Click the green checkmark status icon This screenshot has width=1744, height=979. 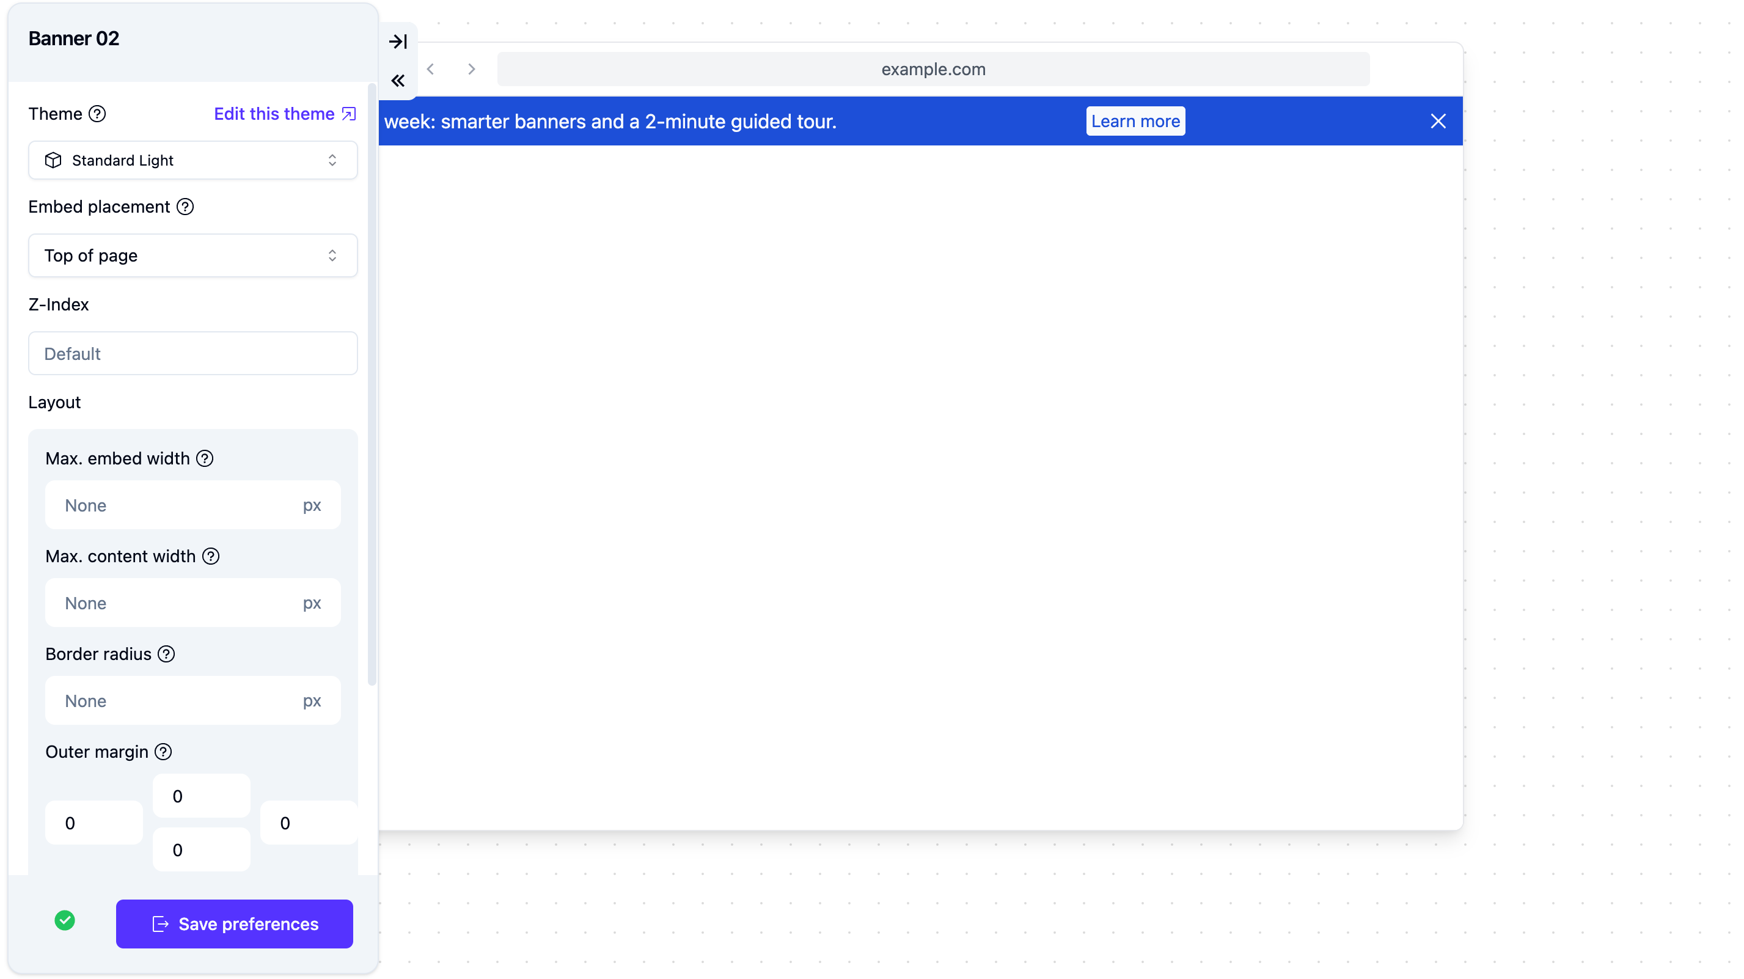tap(65, 920)
